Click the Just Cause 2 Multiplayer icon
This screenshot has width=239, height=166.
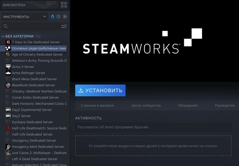pos(8,153)
